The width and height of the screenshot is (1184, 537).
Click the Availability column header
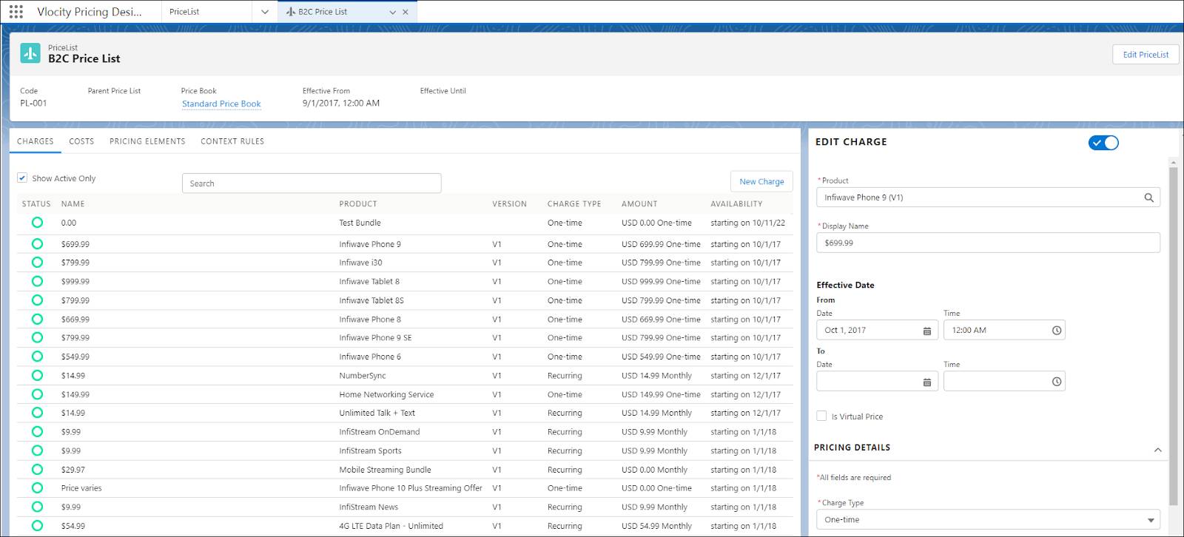(x=736, y=203)
